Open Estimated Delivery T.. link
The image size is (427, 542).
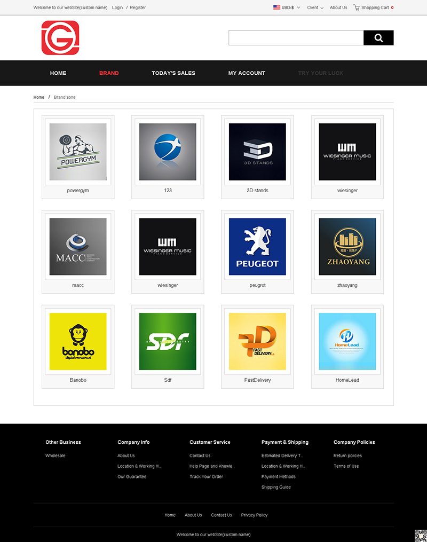coord(282,455)
